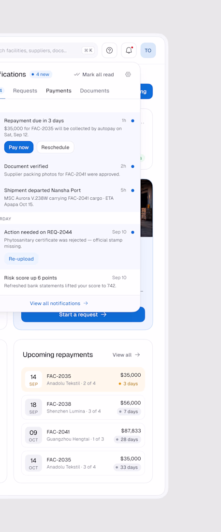Open FAC-2035 repayment due Oct 14
The width and height of the screenshot is (221, 532).
click(x=83, y=463)
